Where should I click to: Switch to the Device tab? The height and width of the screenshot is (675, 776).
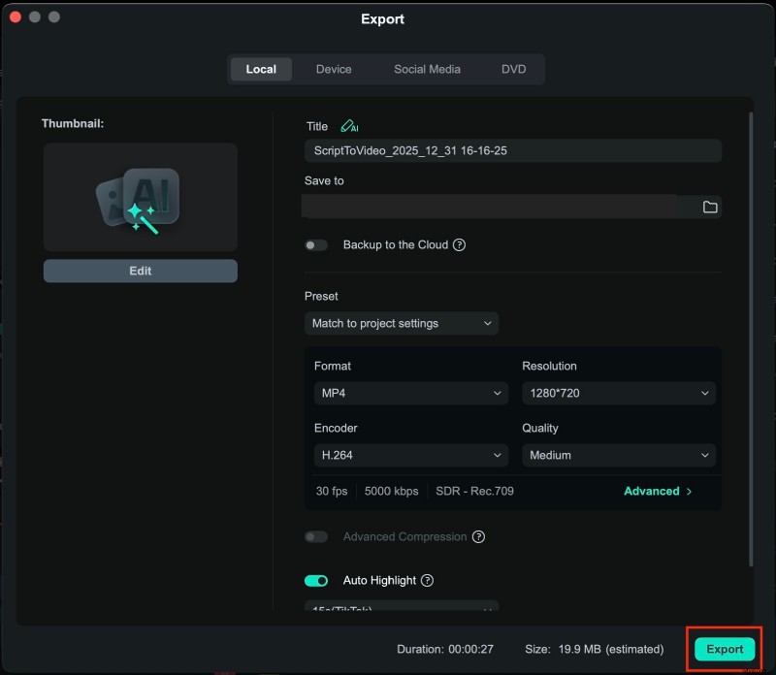pyautogui.click(x=334, y=69)
